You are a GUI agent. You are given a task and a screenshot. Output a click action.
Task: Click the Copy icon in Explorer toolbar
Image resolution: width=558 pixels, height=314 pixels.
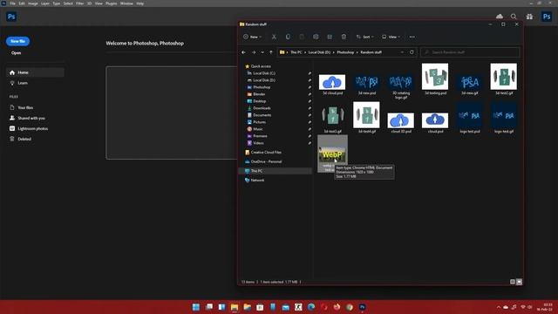(288, 37)
